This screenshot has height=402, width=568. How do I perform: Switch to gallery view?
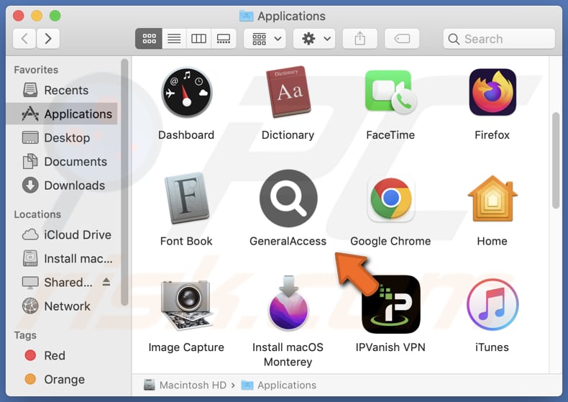coord(224,38)
